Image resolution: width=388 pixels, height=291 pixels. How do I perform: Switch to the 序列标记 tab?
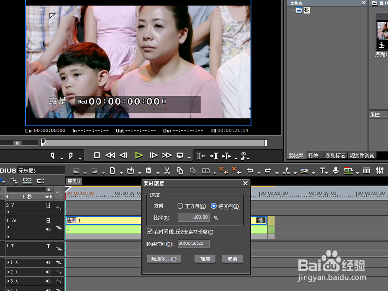[x=335, y=155]
